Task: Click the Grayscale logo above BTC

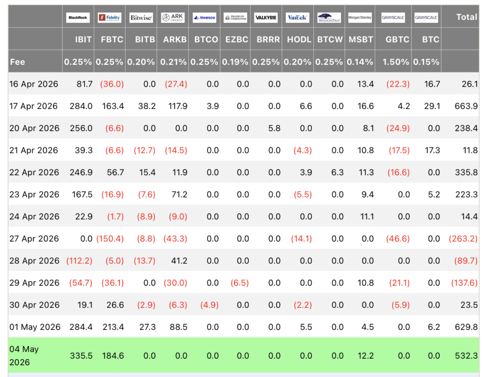Action: (x=426, y=18)
